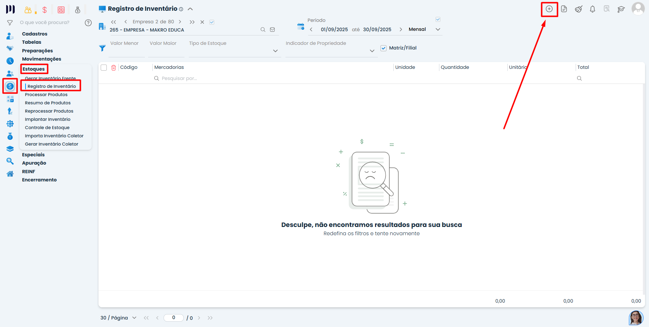
Task: Open the question mark help icon
Action: coord(88,23)
